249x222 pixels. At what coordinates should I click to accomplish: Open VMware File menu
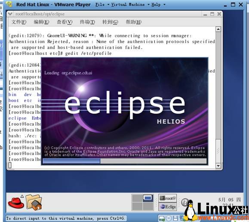(102, 4)
